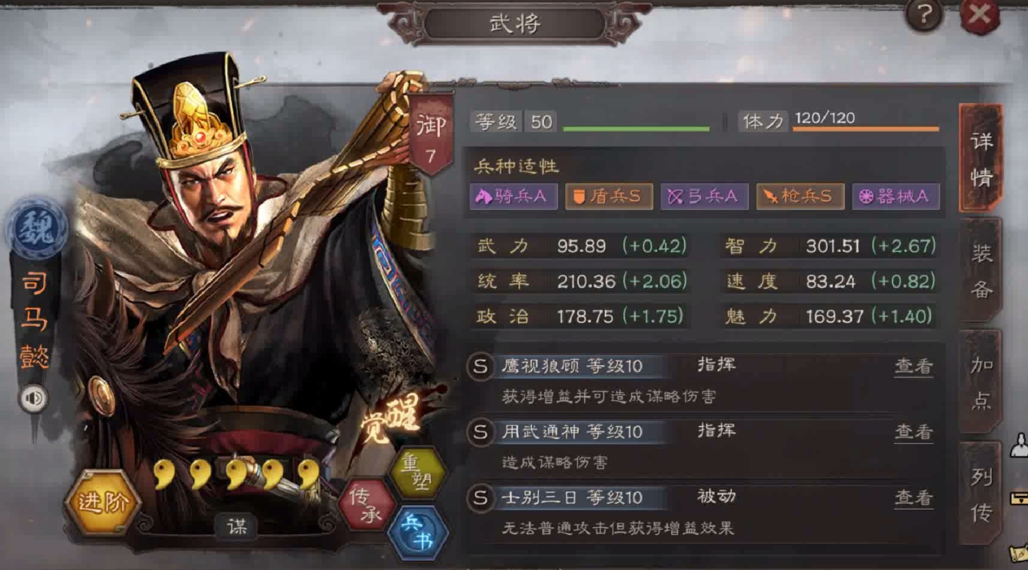Image resolution: width=1028 pixels, height=570 pixels.
Task: Switch to the 装备 tab
Action: click(x=981, y=270)
